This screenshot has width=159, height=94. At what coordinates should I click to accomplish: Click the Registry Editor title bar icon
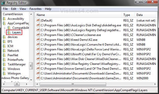tap(3, 3)
